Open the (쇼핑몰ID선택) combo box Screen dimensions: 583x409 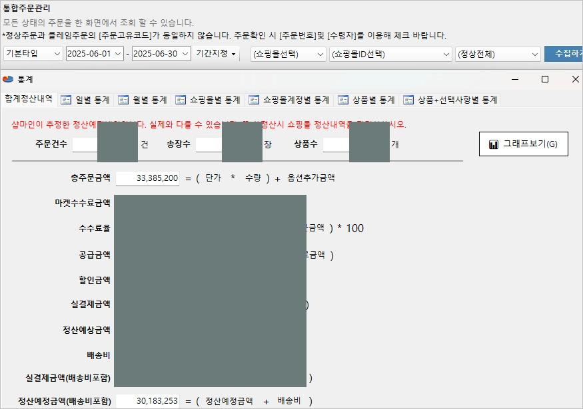point(390,54)
